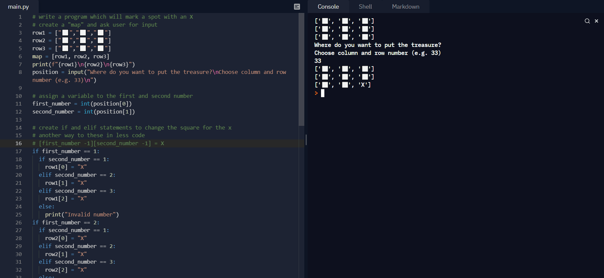Click the code format icon beside main.py
This screenshot has width=604, height=278.
(x=297, y=7)
